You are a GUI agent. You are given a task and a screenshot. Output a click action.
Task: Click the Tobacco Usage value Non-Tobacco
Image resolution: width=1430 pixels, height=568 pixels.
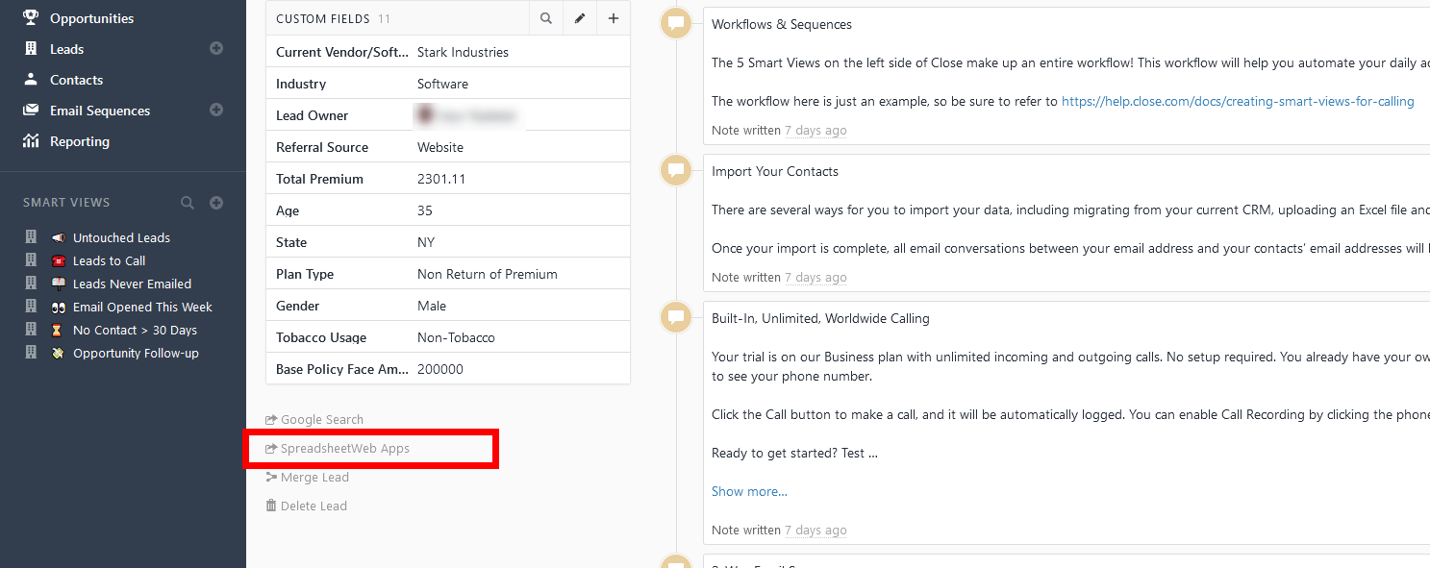456,337
